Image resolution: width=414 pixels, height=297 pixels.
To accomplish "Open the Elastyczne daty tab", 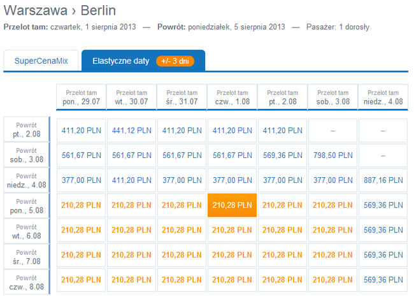I will click(121, 61).
